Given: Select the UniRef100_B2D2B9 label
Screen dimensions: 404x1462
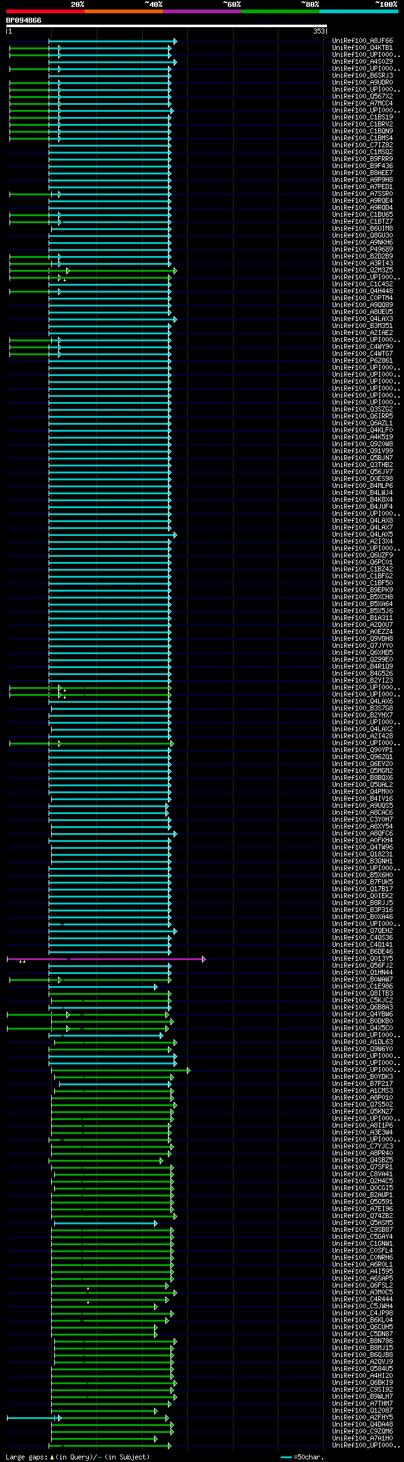Looking at the screenshot, I should [362, 257].
